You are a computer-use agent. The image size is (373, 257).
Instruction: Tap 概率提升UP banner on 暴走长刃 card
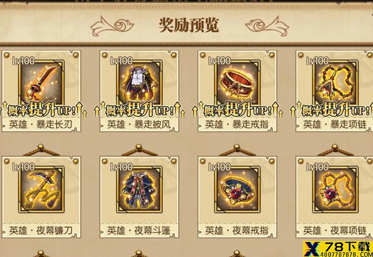(42, 110)
